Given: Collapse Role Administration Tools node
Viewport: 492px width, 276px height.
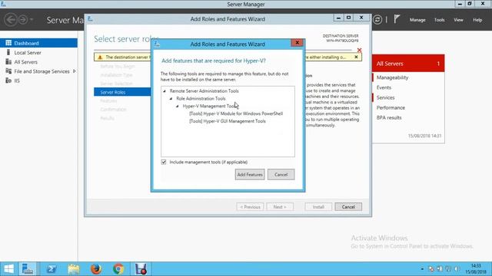Looking at the screenshot, I should [171, 99].
